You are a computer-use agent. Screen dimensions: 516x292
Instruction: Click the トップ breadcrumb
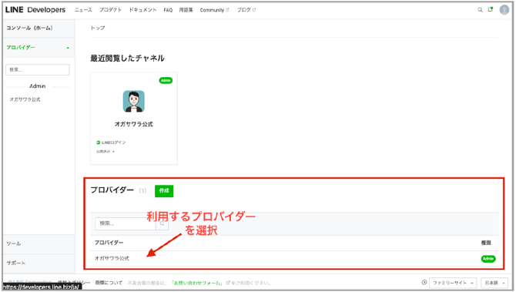(x=98, y=28)
